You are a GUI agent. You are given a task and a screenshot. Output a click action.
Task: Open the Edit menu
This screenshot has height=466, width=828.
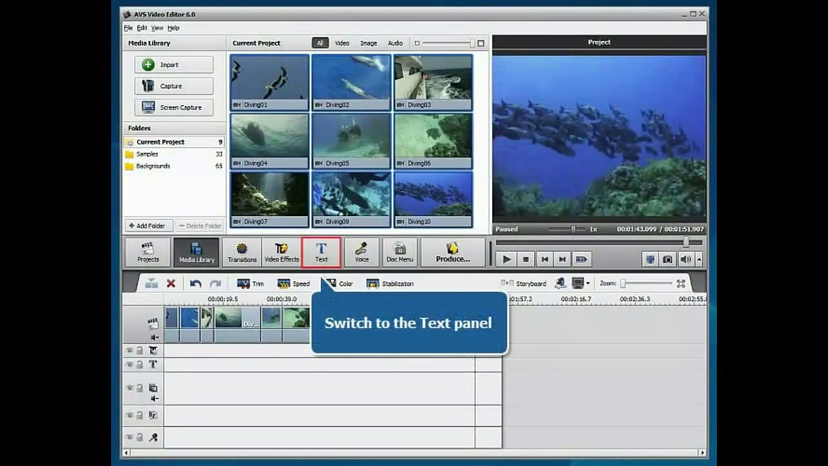coord(142,28)
